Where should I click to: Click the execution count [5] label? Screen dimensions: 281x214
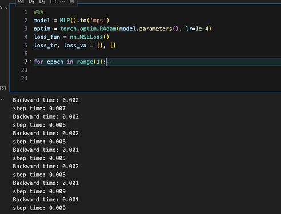pos(3,88)
